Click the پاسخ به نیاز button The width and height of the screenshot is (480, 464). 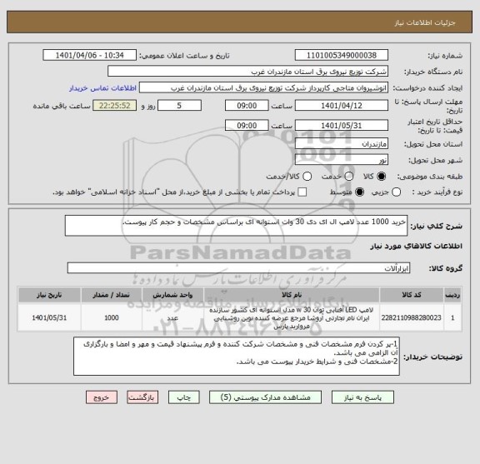(x=362, y=397)
